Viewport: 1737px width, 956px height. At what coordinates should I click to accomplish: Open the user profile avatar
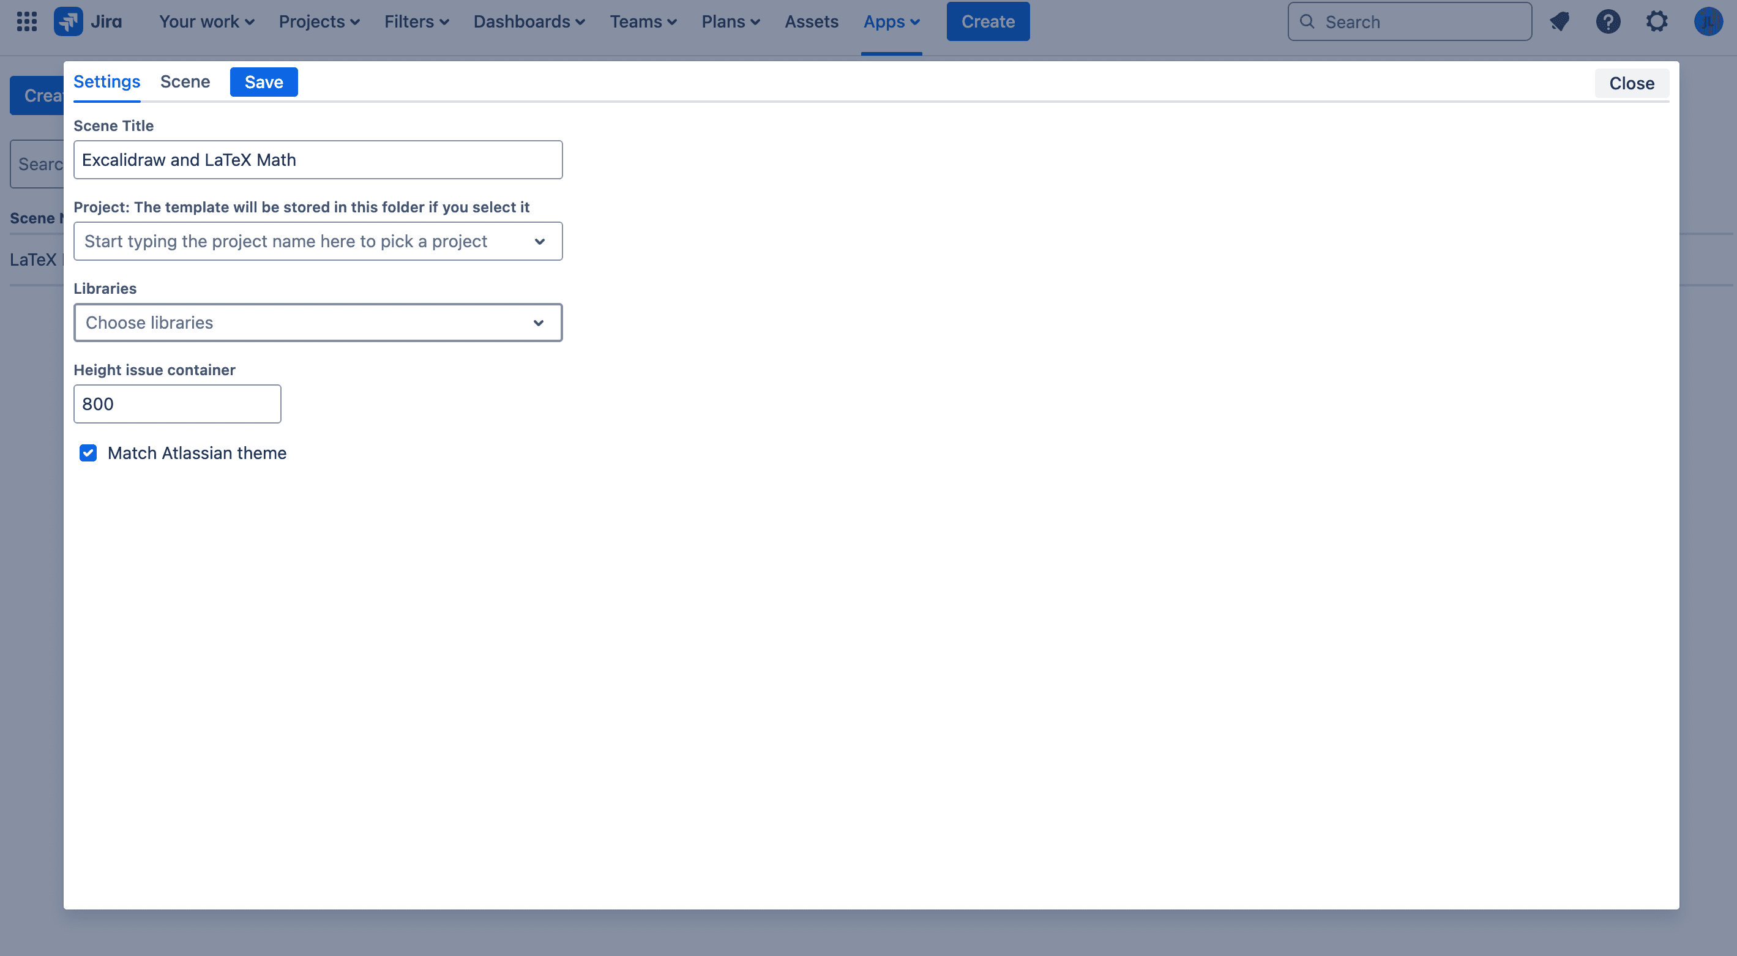(x=1708, y=21)
